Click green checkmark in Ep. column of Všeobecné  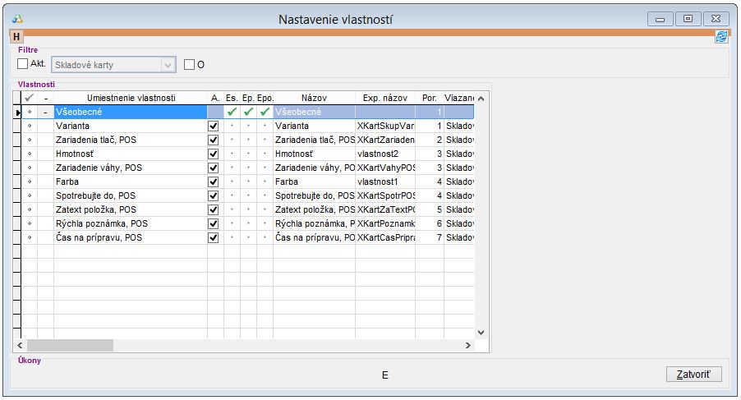coord(248,112)
